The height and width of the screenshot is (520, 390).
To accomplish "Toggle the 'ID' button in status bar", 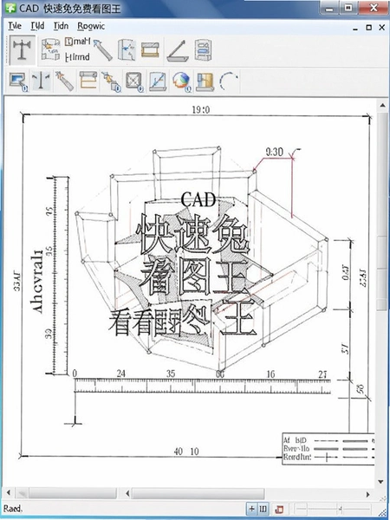I will [263, 509].
